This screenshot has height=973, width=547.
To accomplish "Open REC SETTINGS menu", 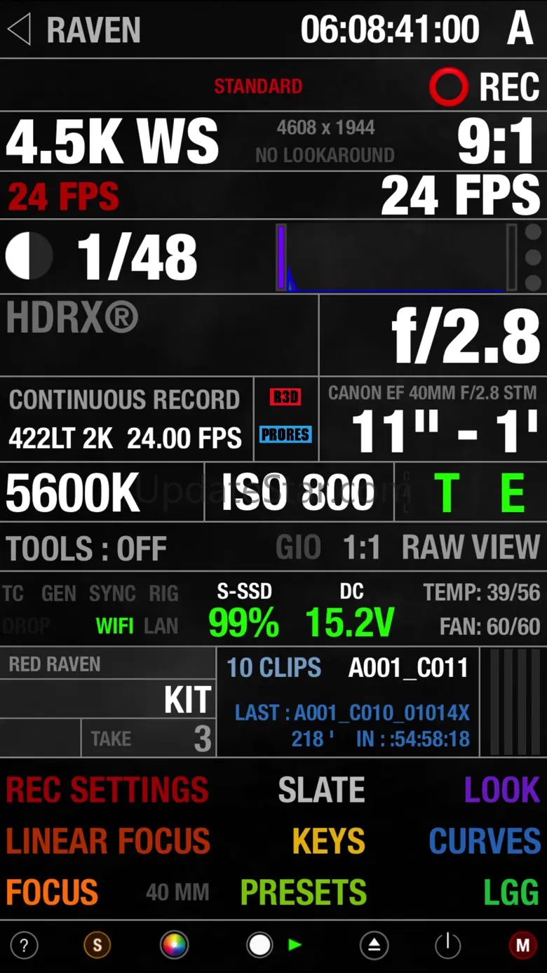I will click(107, 790).
